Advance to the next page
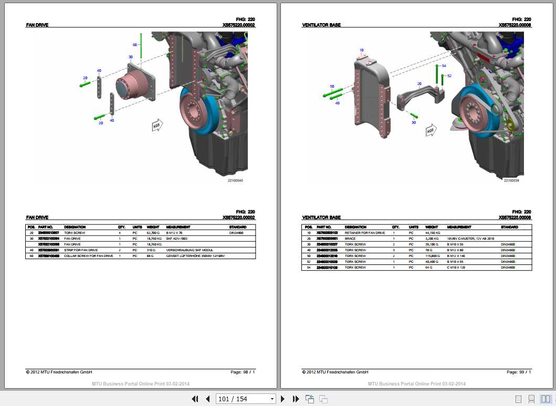 pyautogui.click(x=282, y=399)
